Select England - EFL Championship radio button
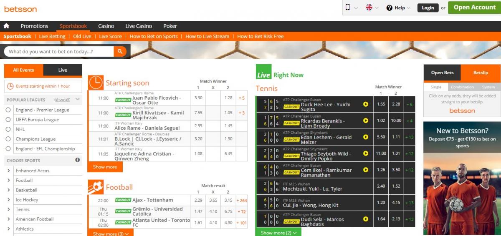The width and height of the screenshot is (501, 236). 8,148
